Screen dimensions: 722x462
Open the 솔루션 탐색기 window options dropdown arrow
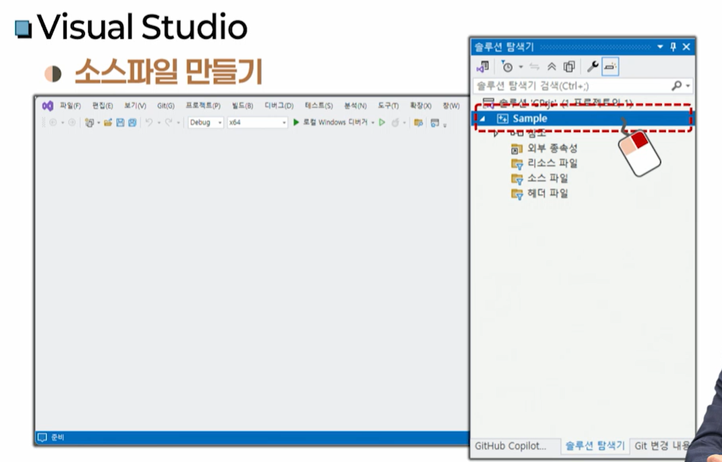click(660, 46)
